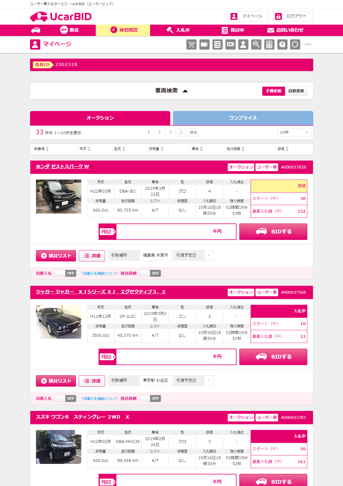The width and height of the screenshot is (343, 486).
Task: Open the car document sheet icon
Action: coord(269,44)
